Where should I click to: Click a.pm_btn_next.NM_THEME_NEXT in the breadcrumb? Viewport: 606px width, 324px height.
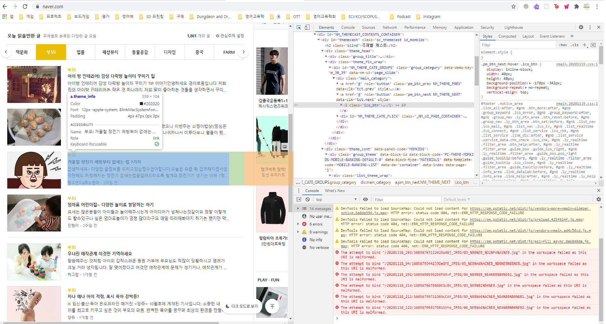pyautogui.click(x=423, y=182)
